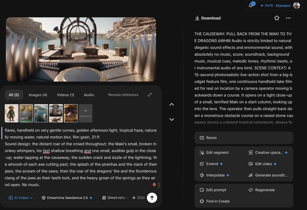The image size is (307, 210).
Task: Star this generation as favorite
Action: [277, 18]
